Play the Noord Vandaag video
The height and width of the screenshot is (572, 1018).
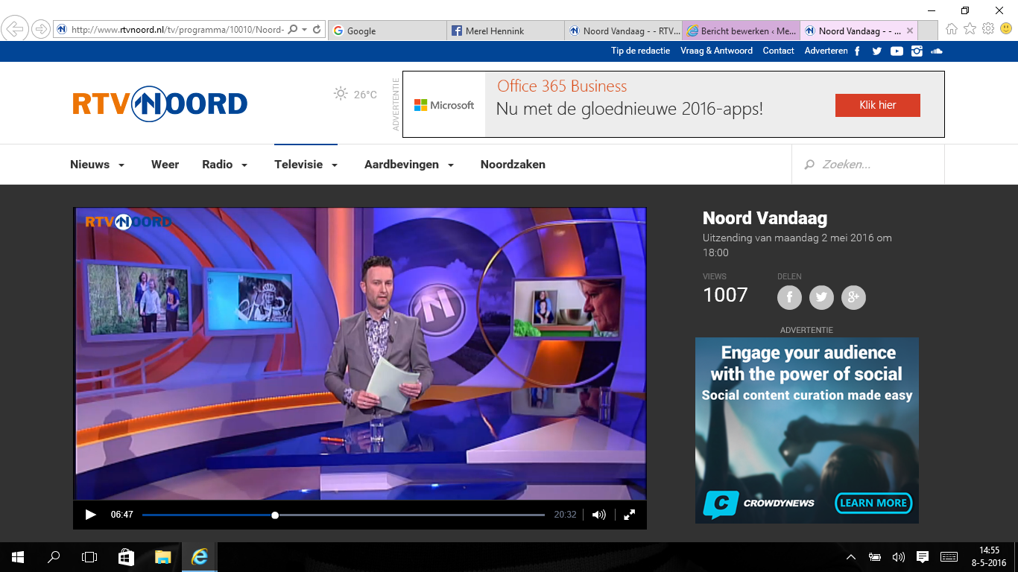pyautogui.click(x=90, y=515)
